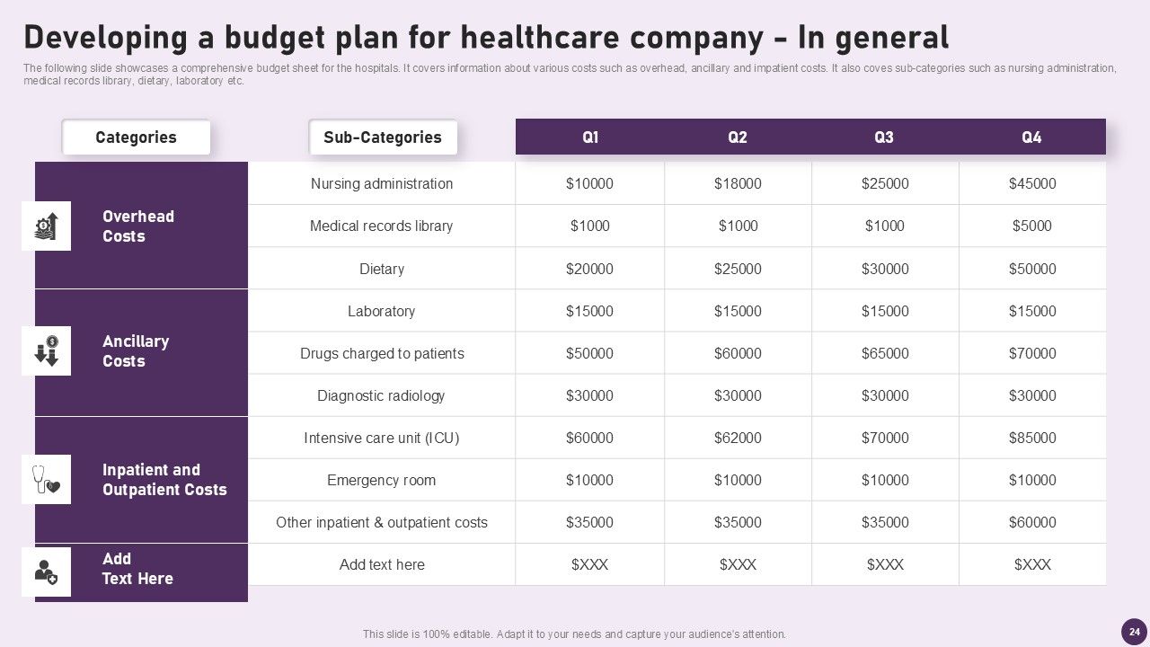Click the slide number 24 badge
The width and height of the screenshot is (1150, 647).
[1134, 631]
